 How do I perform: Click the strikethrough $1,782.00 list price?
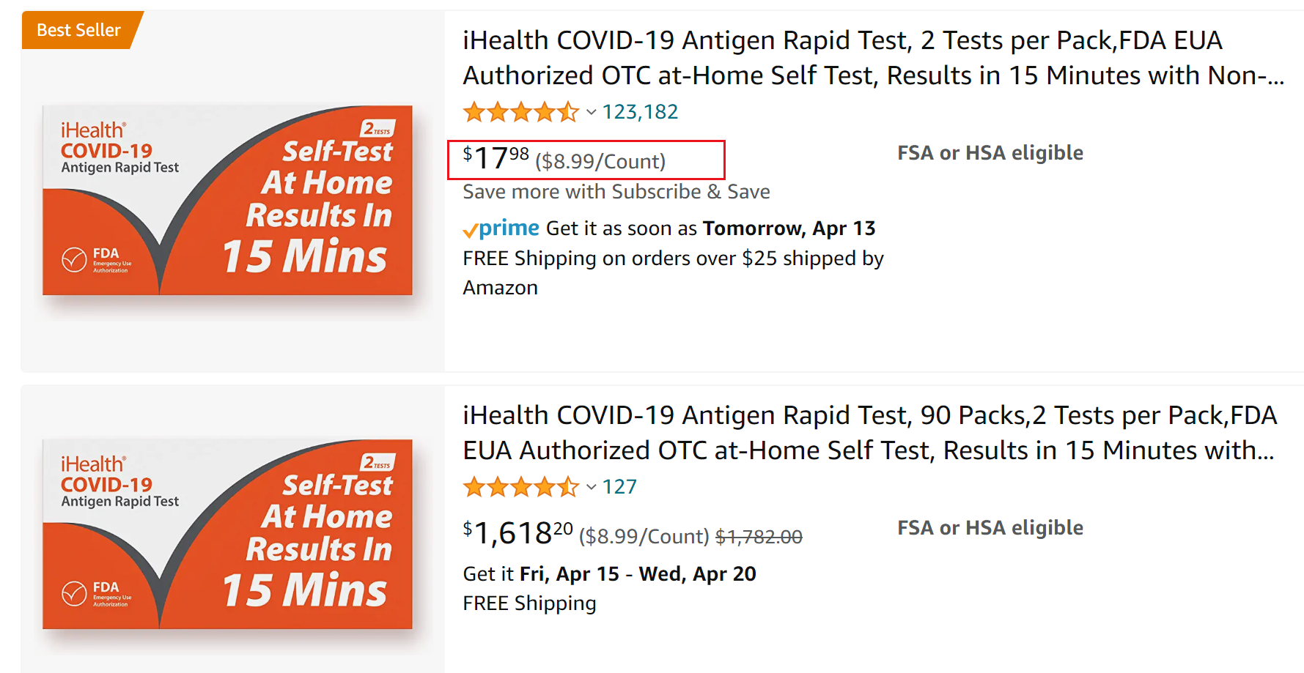coord(759,537)
